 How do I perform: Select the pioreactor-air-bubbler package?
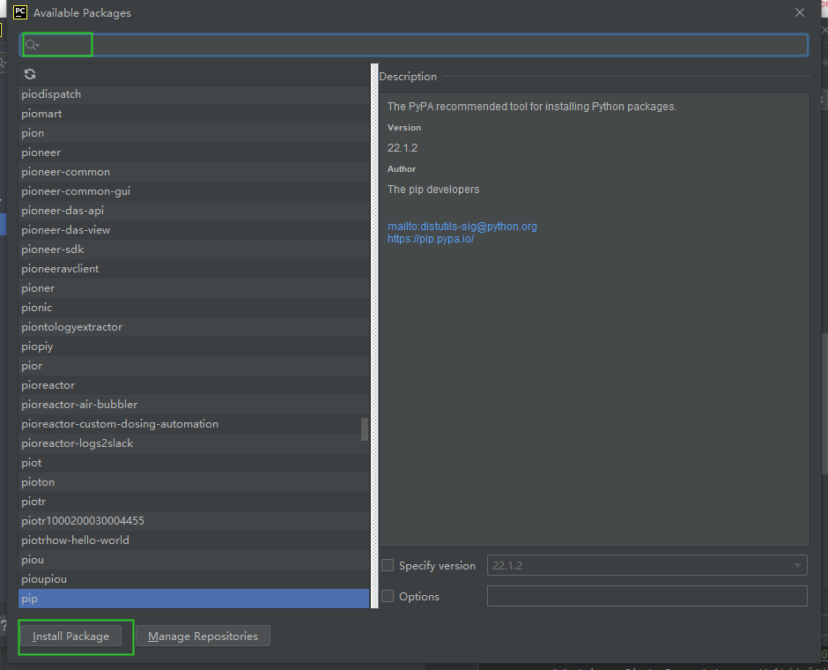[194, 405]
